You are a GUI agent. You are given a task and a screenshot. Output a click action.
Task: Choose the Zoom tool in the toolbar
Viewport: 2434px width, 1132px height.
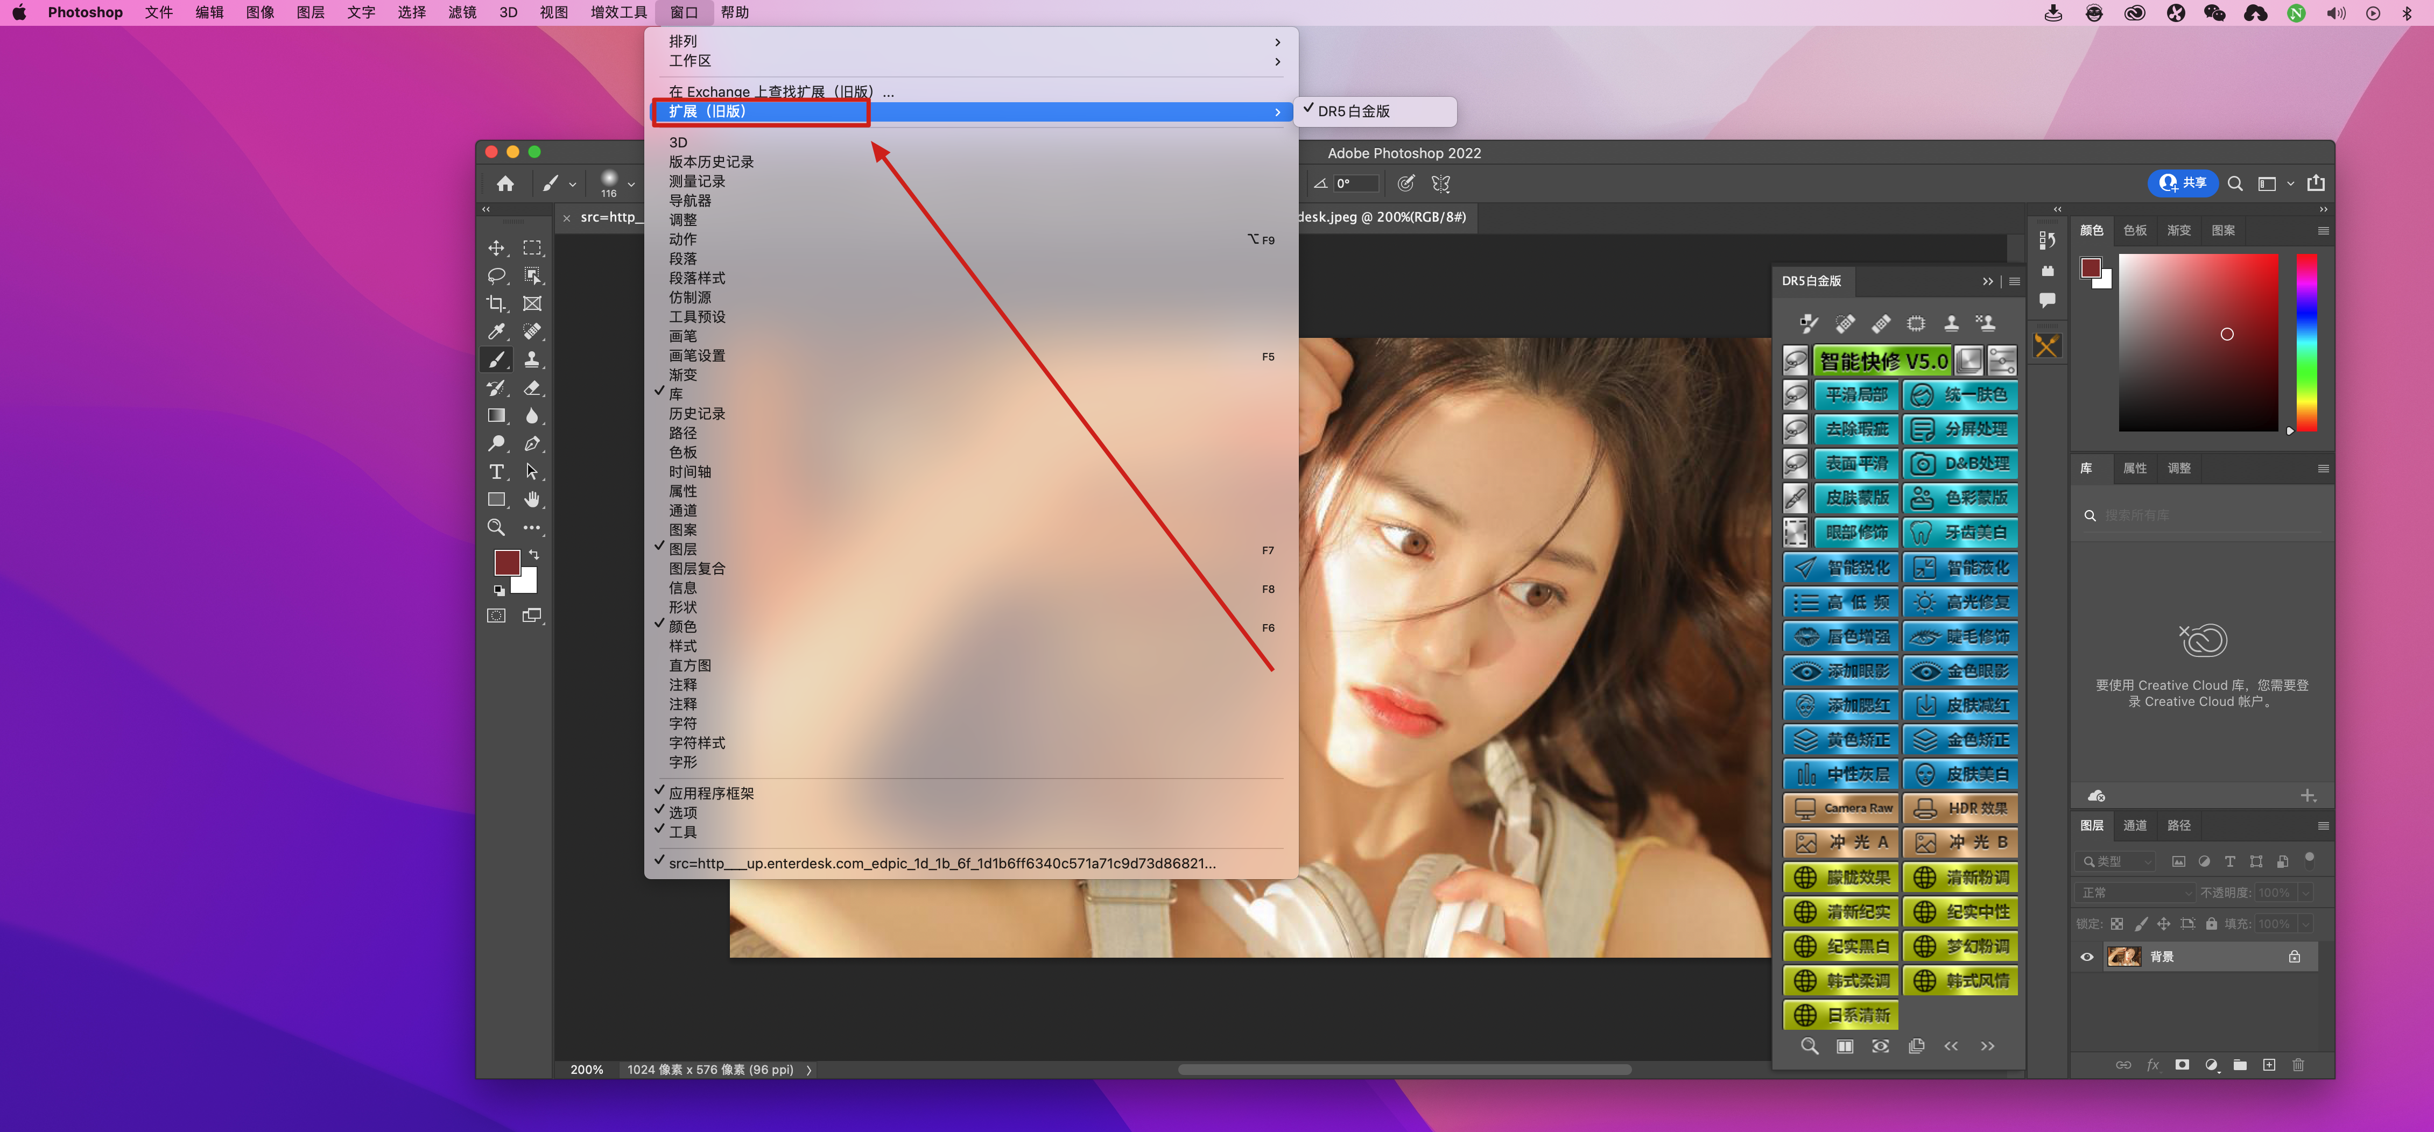[495, 527]
